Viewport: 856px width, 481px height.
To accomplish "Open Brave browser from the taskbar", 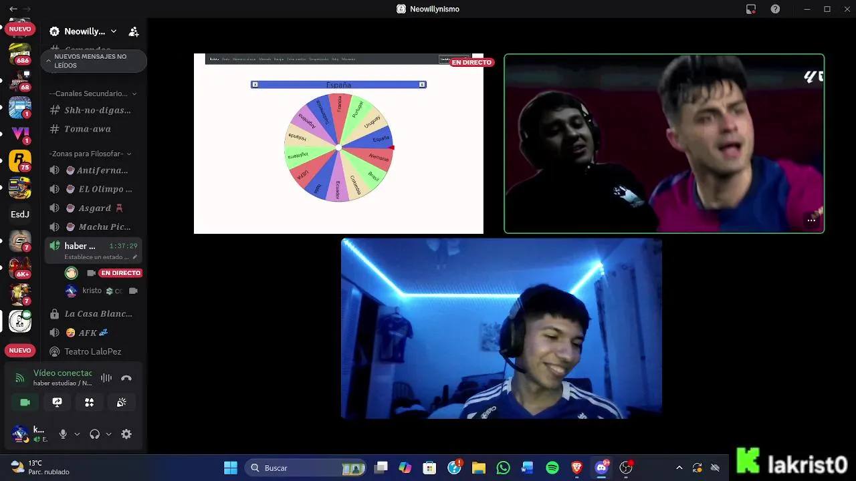I will (577, 468).
